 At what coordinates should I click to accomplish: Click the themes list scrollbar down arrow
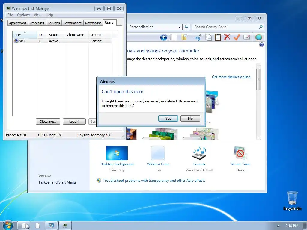(259, 137)
